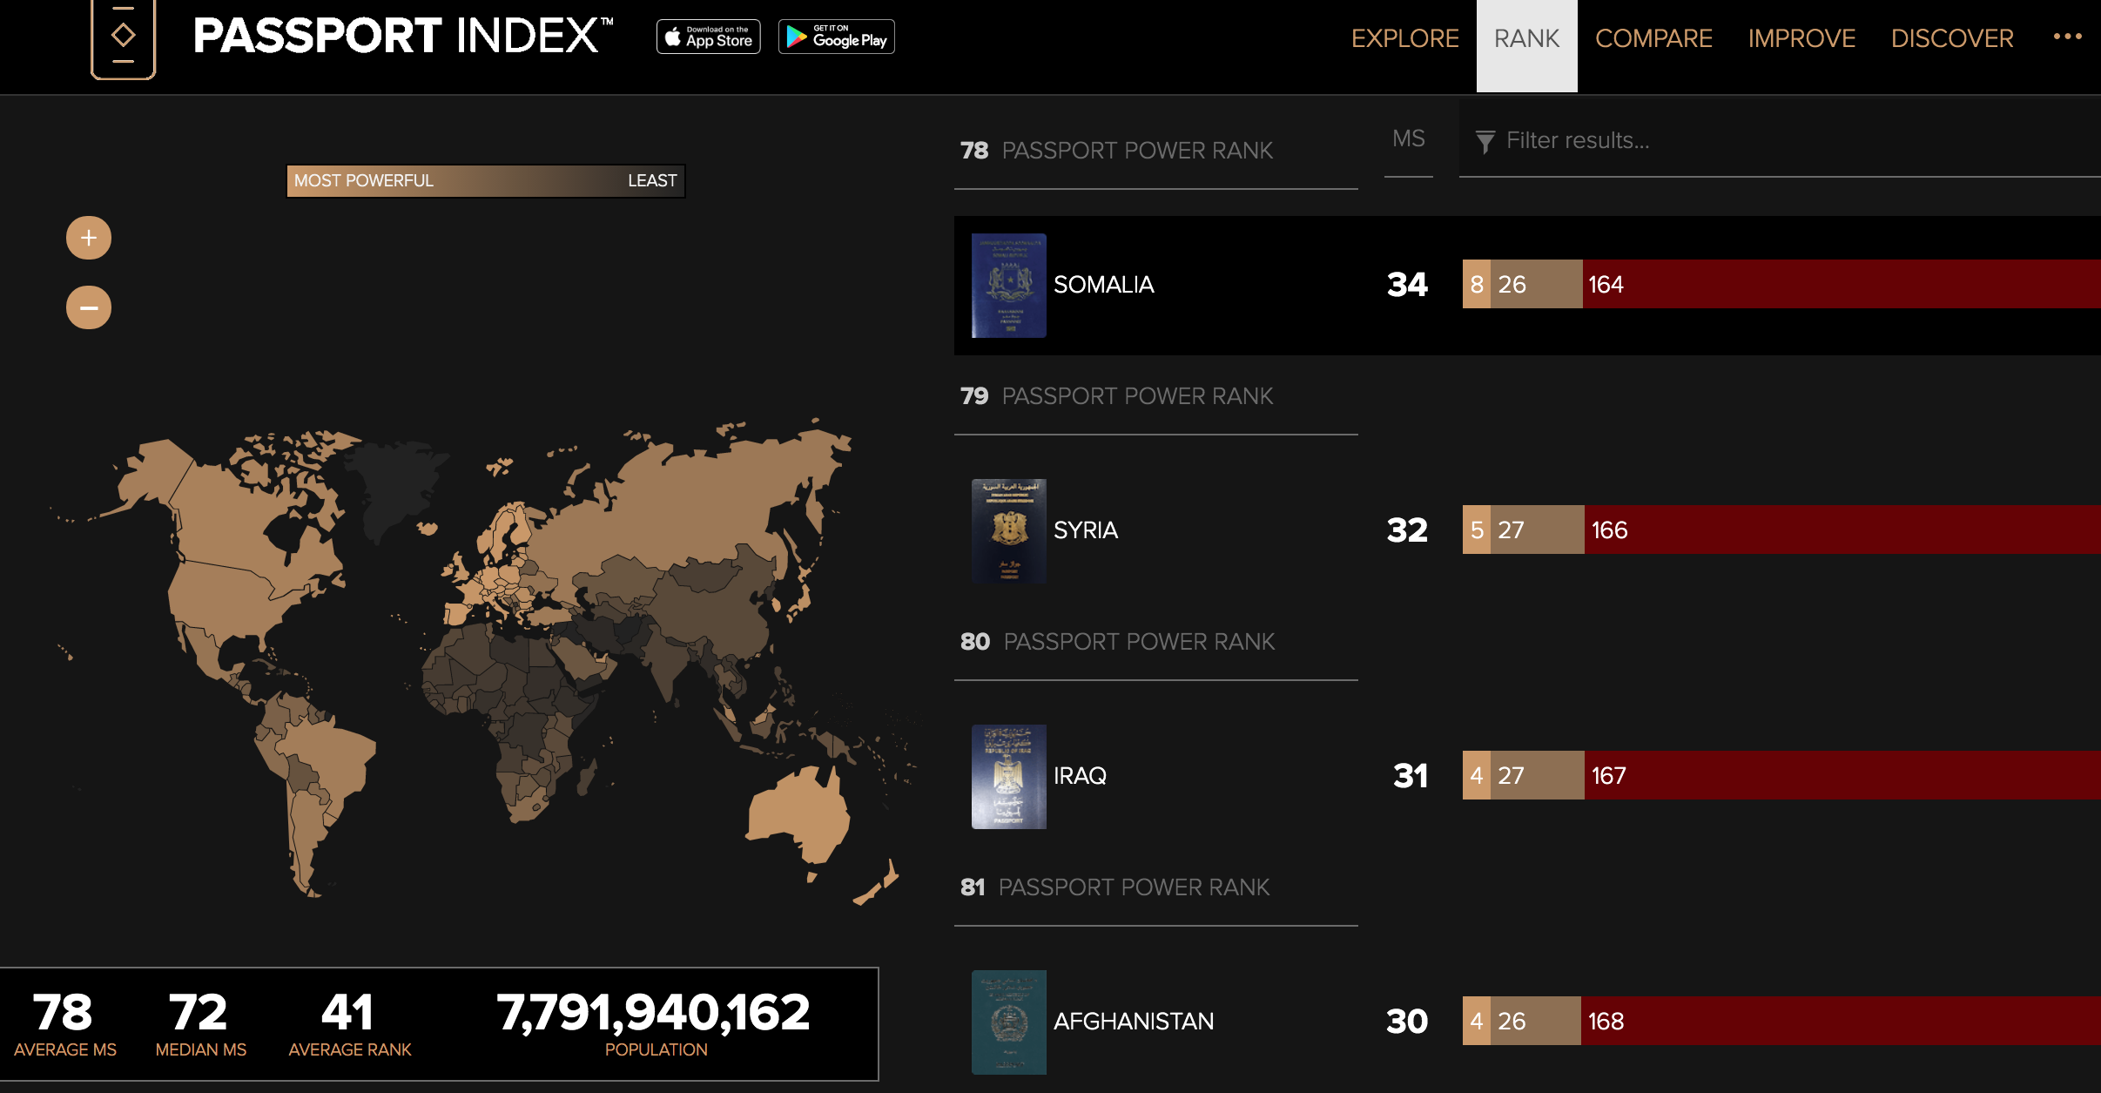Click Syria's mobility score 32
The width and height of the screenshot is (2101, 1093).
pyautogui.click(x=1407, y=530)
